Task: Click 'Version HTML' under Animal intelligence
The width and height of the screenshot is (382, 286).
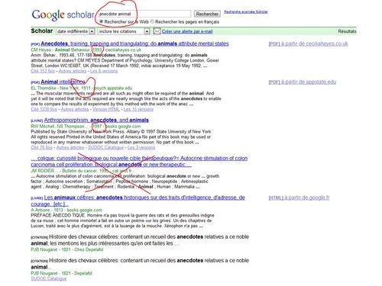Action: (106, 109)
